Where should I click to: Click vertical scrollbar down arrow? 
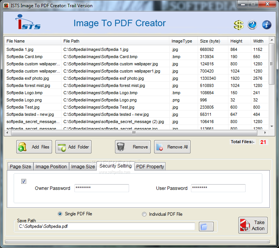click(x=272, y=126)
